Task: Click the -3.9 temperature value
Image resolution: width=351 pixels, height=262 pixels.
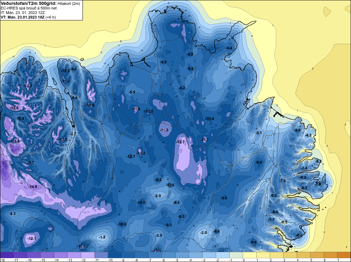Action: coord(159,235)
